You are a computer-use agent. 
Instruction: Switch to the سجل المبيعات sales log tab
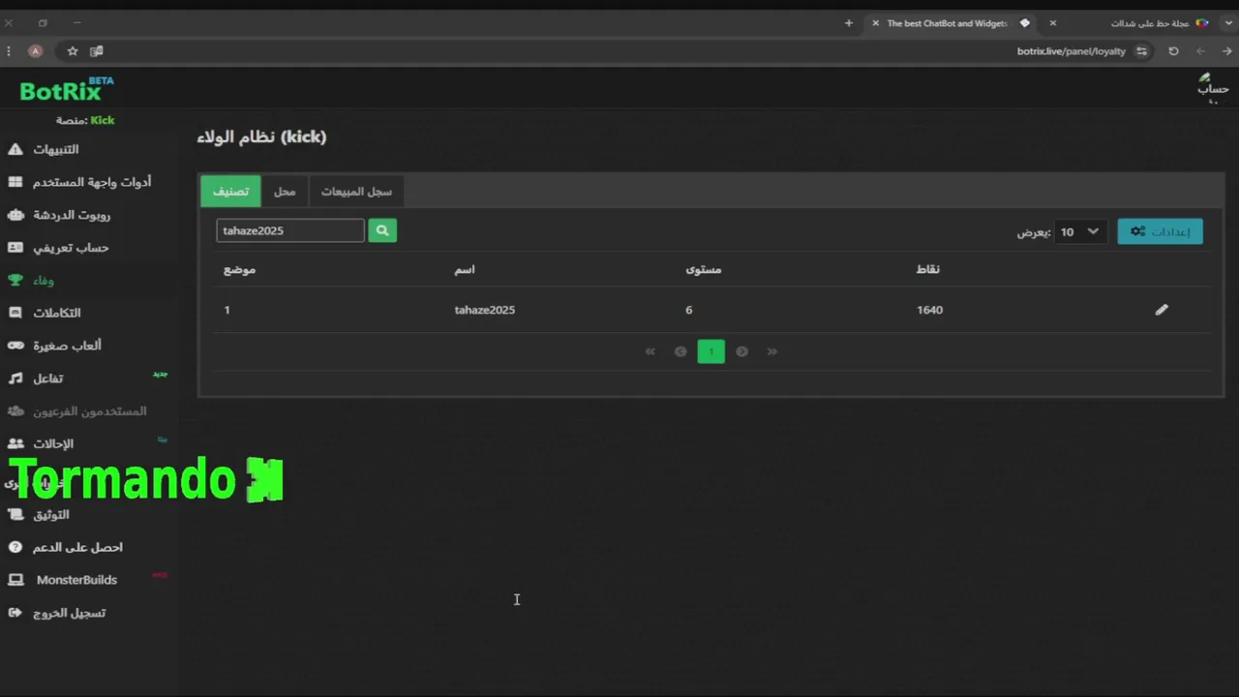(356, 192)
